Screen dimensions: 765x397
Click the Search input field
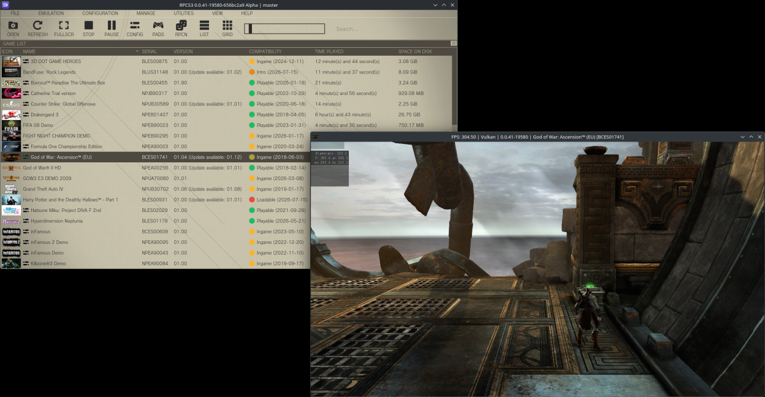[x=392, y=29]
